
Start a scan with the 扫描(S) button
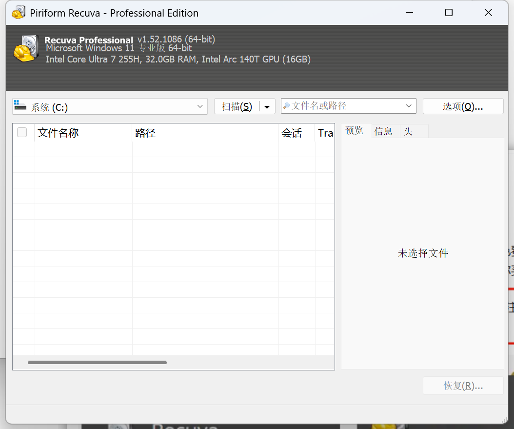(x=237, y=106)
